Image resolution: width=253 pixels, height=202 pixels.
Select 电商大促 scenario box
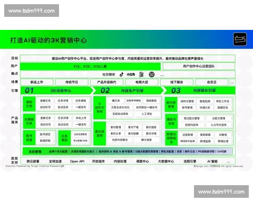(x=142, y=82)
